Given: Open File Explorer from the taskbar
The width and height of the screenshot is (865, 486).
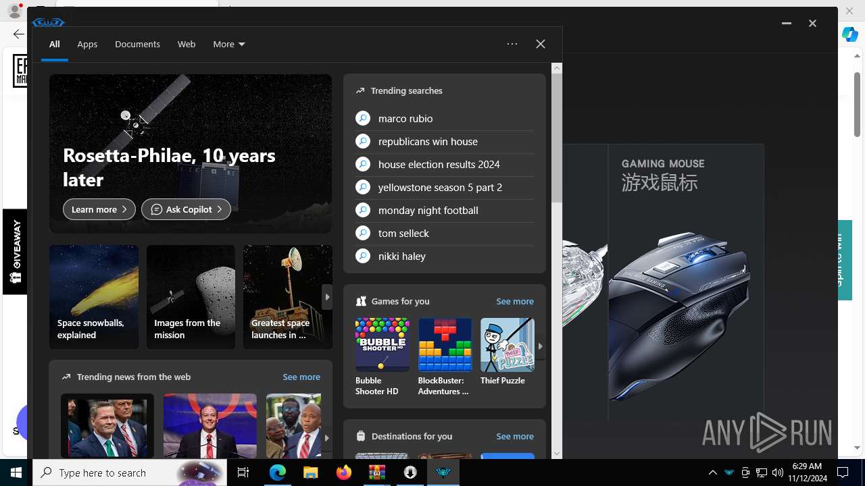Looking at the screenshot, I should [x=310, y=473].
